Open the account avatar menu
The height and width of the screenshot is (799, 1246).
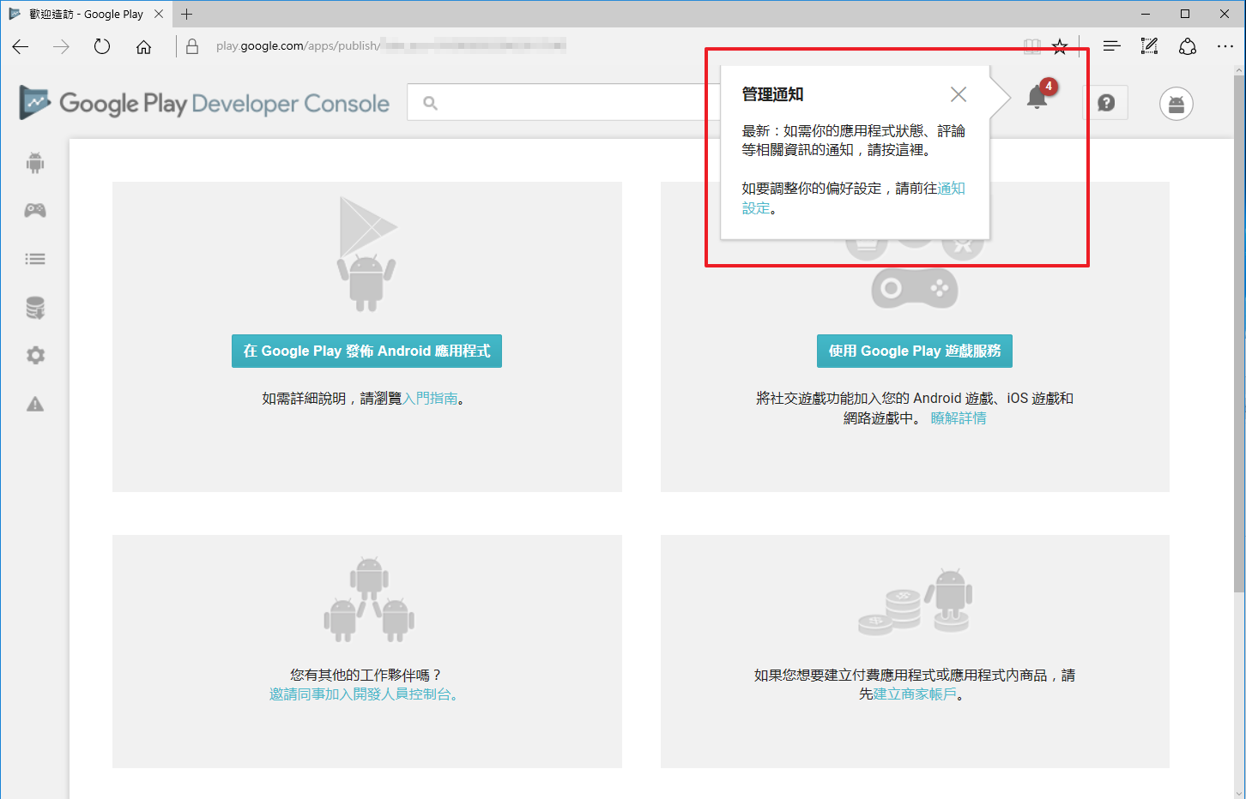pyautogui.click(x=1176, y=104)
